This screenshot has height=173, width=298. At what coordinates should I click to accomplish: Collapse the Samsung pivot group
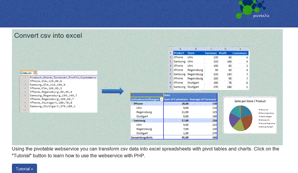click(x=132, y=121)
